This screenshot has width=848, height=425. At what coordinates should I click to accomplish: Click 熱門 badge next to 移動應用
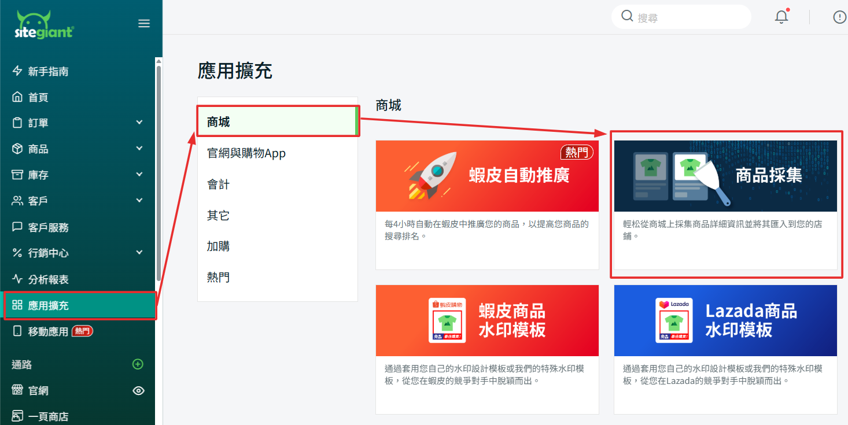click(x=82, y=331)
